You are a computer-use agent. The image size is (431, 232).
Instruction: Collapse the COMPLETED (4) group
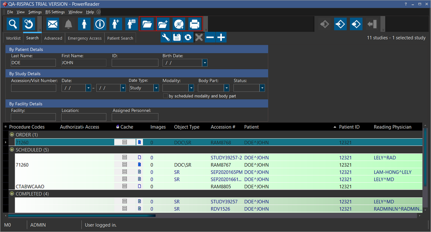[12, 194]
